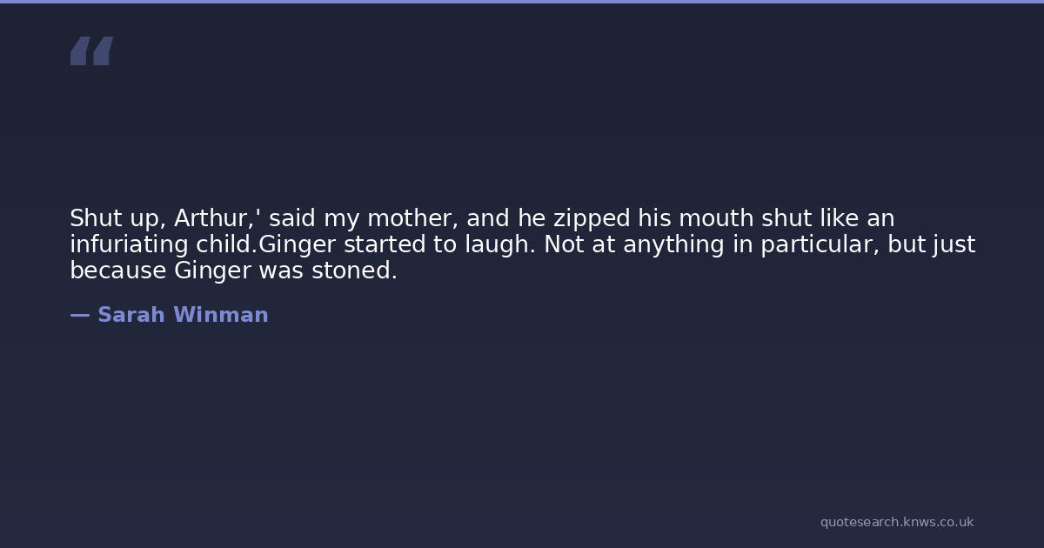This screenshot has height=548, width=1044.
Task: Click the final line "because Ginger was stoned."
Action: click(233, 271)
